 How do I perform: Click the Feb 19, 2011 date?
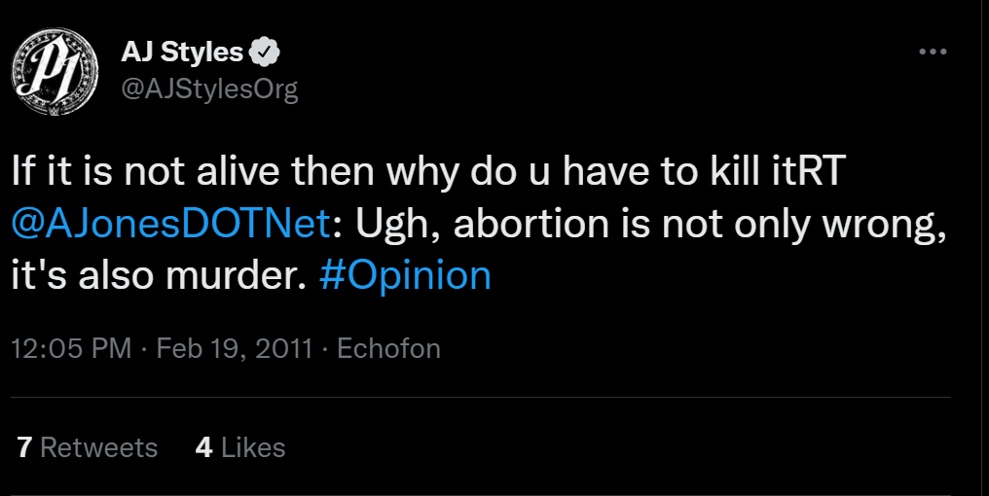234,348
